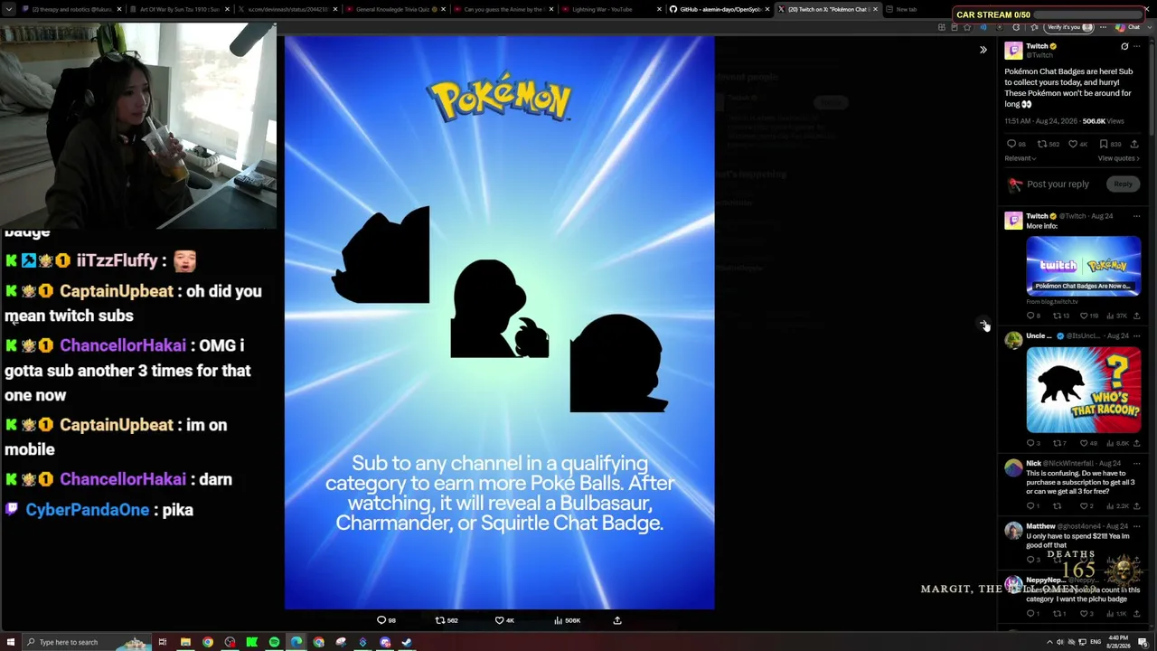Open the Windows notification center icon

tap(1143, 642)
